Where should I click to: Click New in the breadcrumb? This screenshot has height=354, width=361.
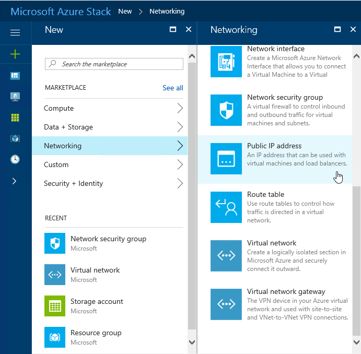125,11
